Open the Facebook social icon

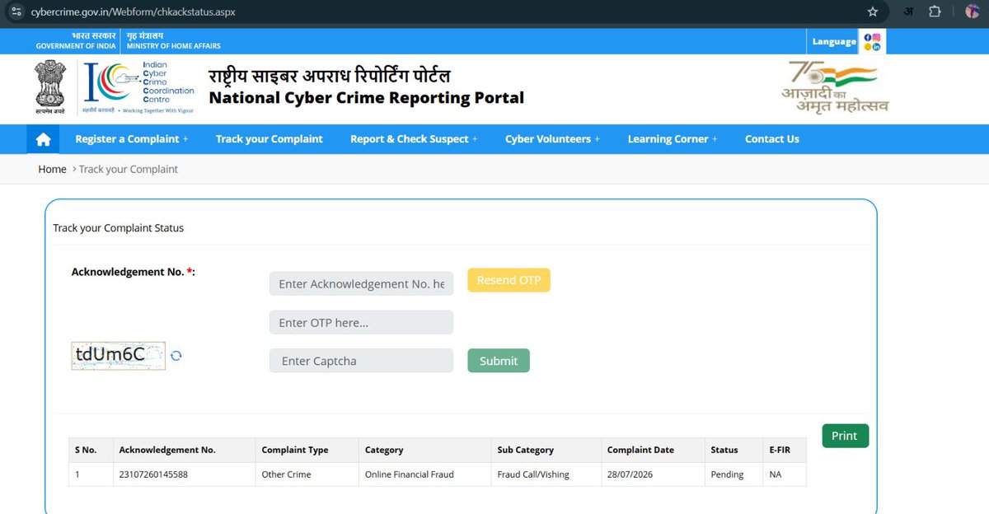click(867, 37)
